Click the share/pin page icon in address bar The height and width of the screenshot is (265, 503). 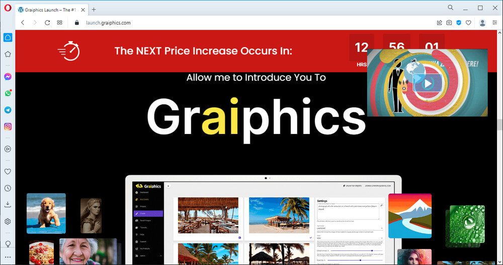440,23
